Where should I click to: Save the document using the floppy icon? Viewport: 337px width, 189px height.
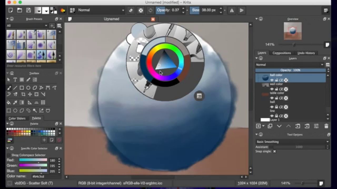[28, 10]
